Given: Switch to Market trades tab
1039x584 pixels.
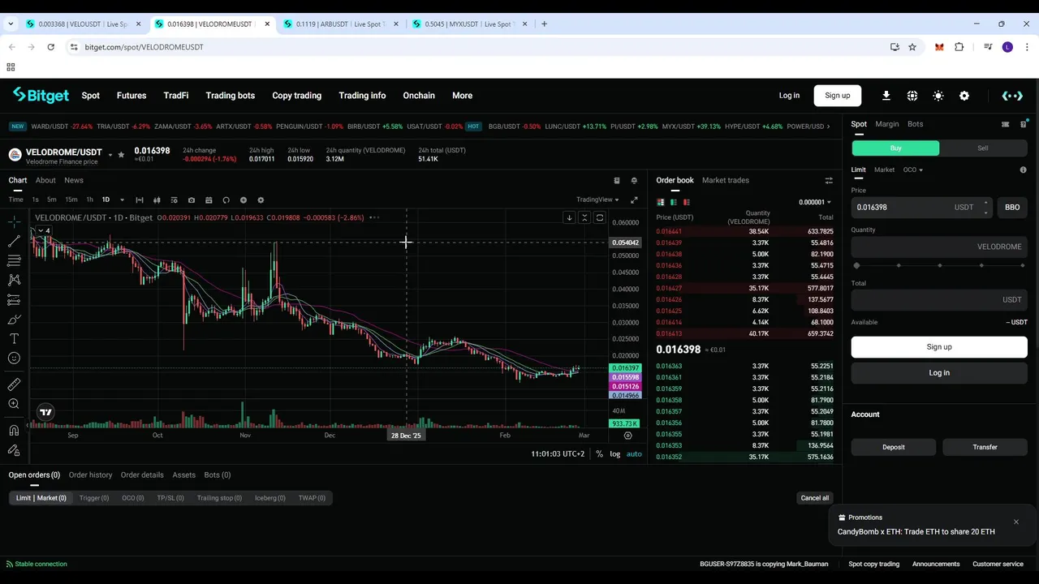Looking at the screenshot, I should point(726,180).
